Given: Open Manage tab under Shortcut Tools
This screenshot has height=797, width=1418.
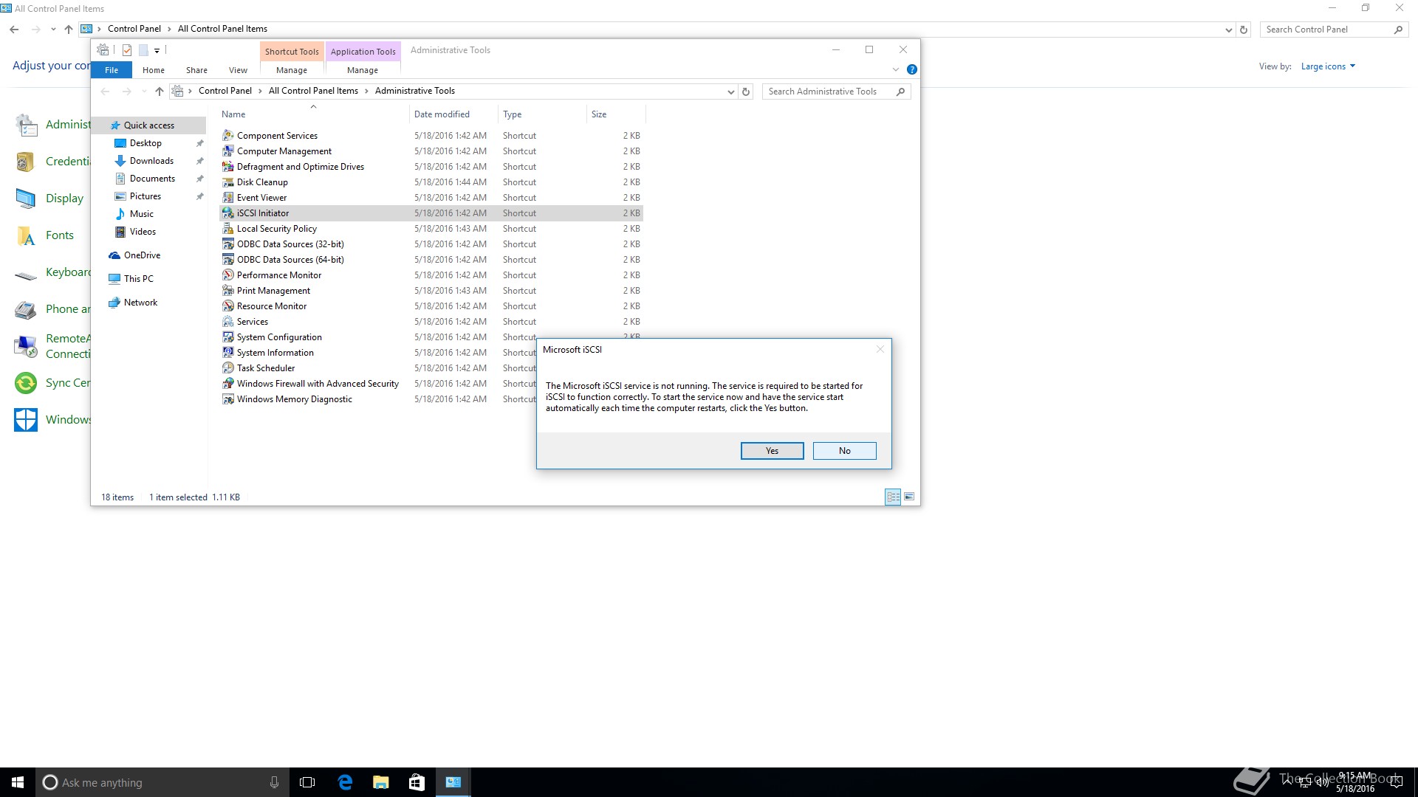Looking at the screenshot, I should click(292, 70).
